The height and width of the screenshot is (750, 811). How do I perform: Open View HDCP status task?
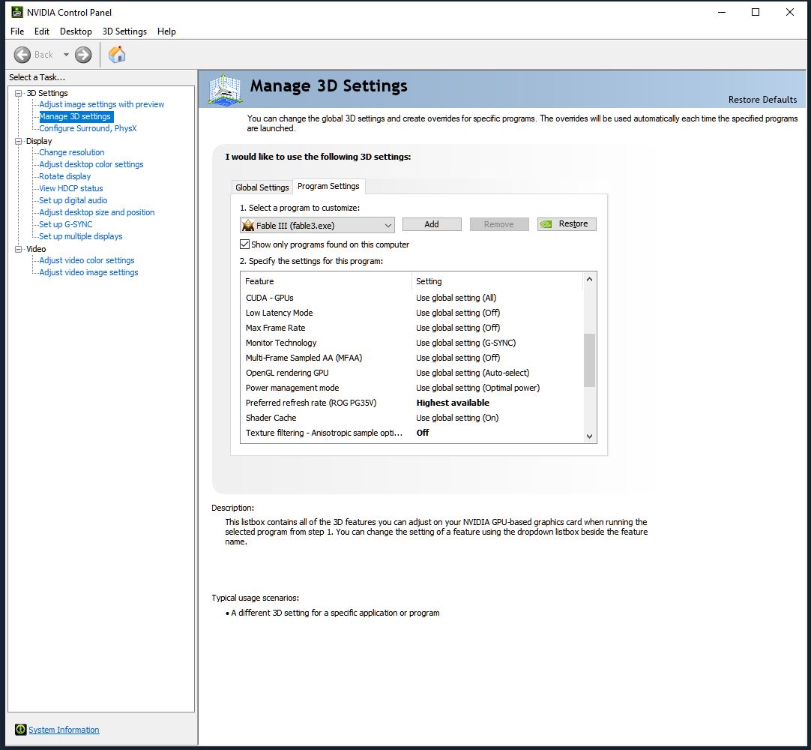[71, 188]
